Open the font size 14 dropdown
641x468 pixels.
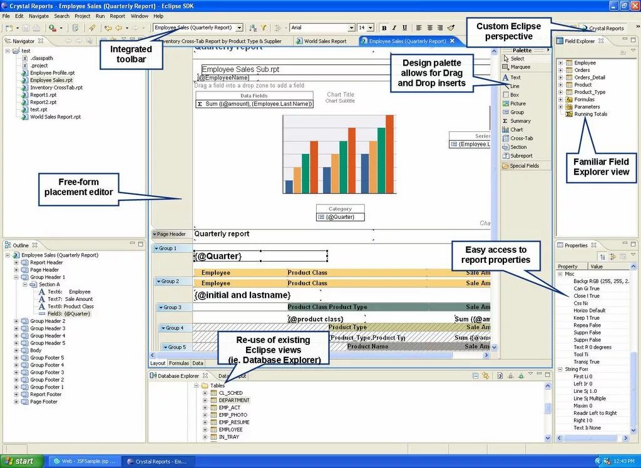[370, 28]
